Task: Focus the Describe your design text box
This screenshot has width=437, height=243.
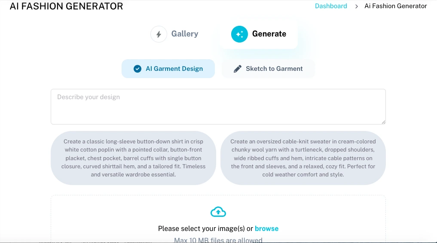Action: [218, 106]
